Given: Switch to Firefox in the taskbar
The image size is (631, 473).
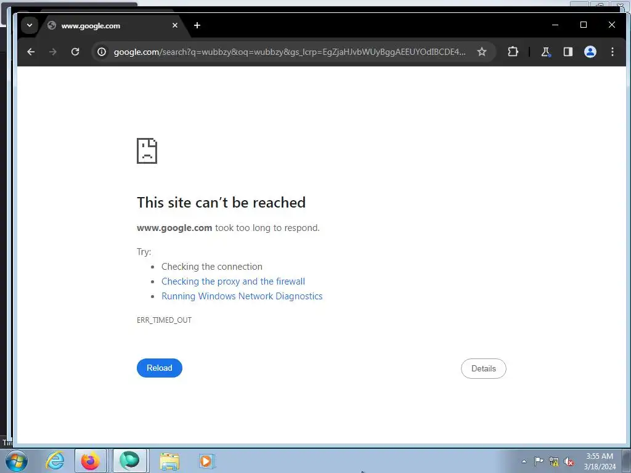Looking at the screenshot, I should coord(91,461).
